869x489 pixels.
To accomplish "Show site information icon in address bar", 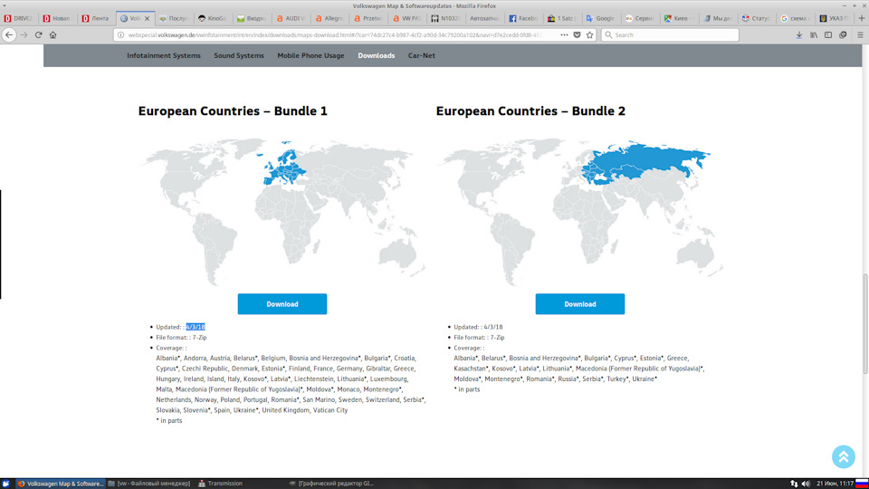I will (120, 35).
